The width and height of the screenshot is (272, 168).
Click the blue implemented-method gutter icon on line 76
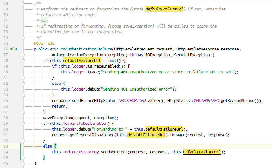coord(17,49)
